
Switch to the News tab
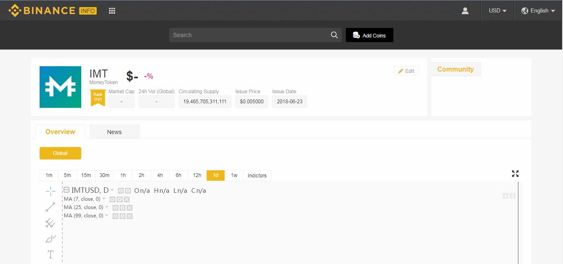coord(114,132)
